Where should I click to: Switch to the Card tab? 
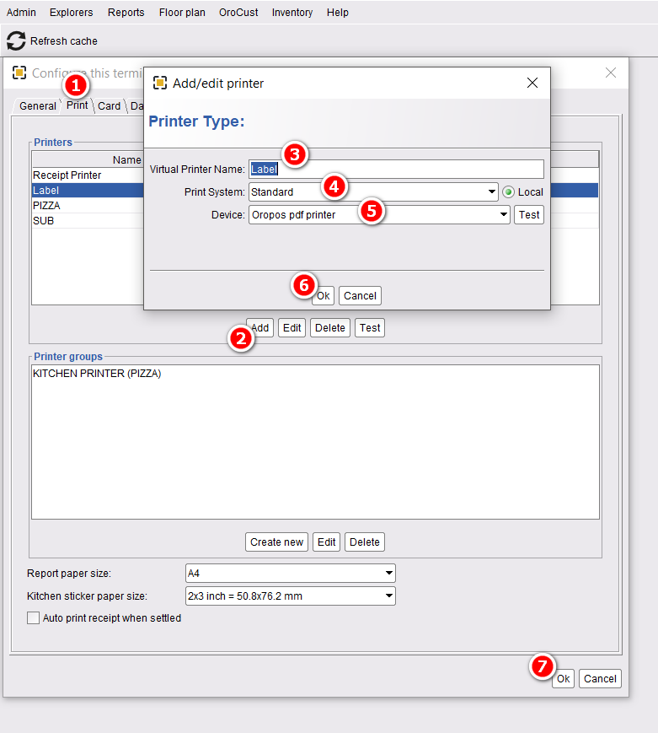click(109, 106)
